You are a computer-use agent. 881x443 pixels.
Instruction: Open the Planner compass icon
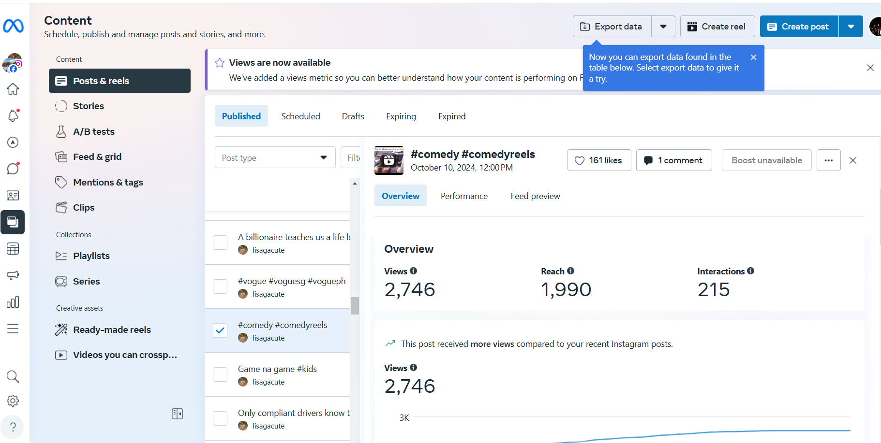click(x=13, y=142)
